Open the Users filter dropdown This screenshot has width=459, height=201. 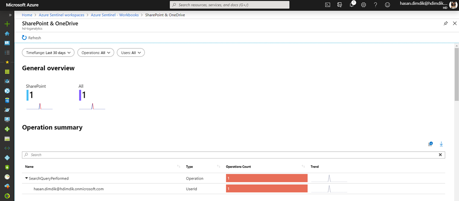[x=130, y=53]
